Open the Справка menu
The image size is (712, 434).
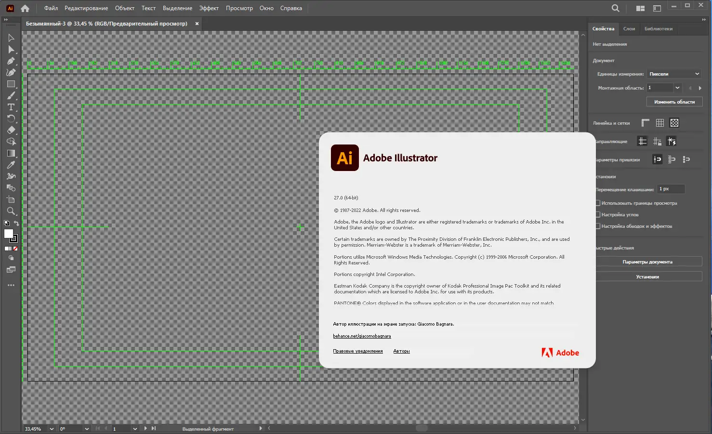point(291,8)
